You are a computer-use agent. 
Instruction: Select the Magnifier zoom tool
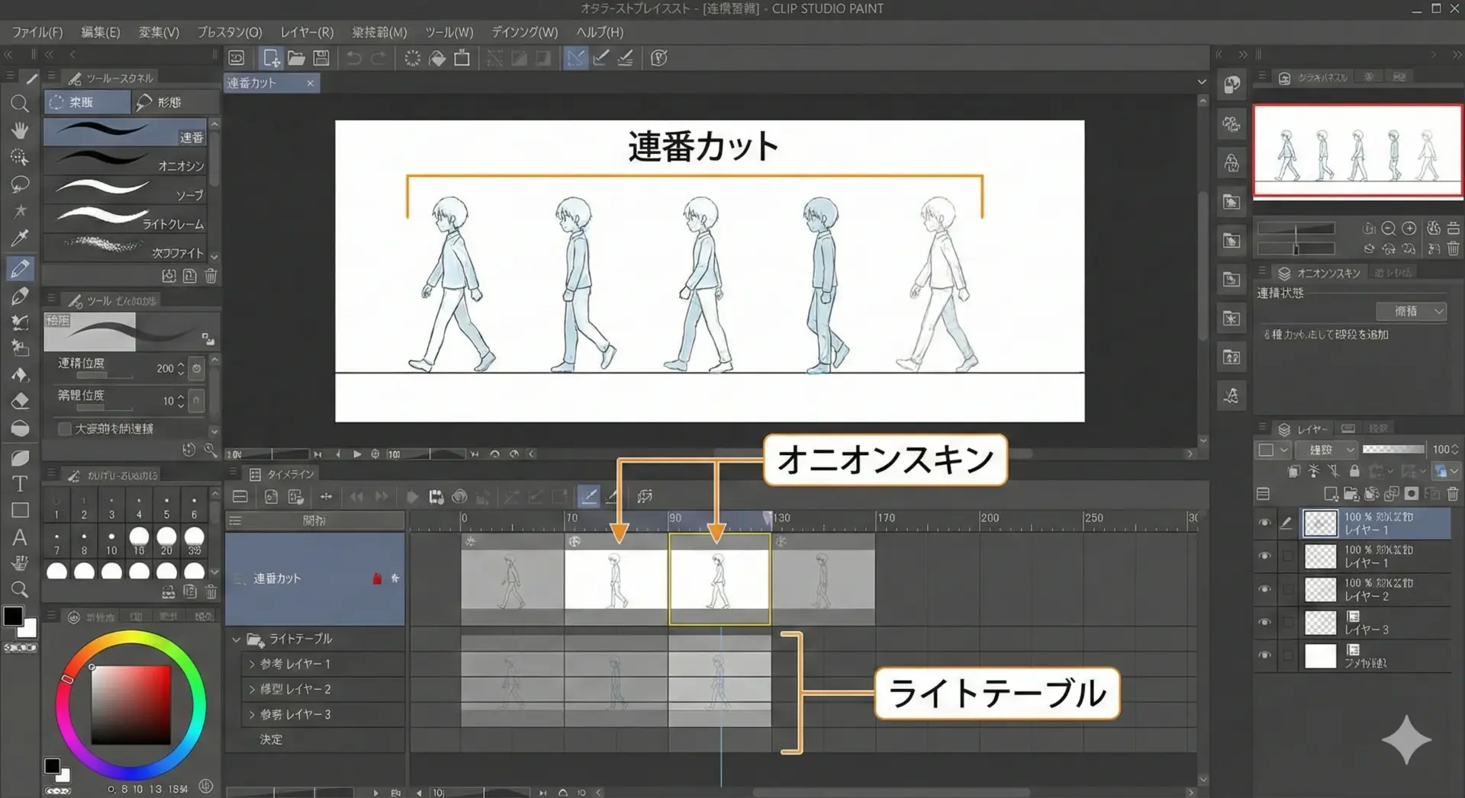point(20,104)
